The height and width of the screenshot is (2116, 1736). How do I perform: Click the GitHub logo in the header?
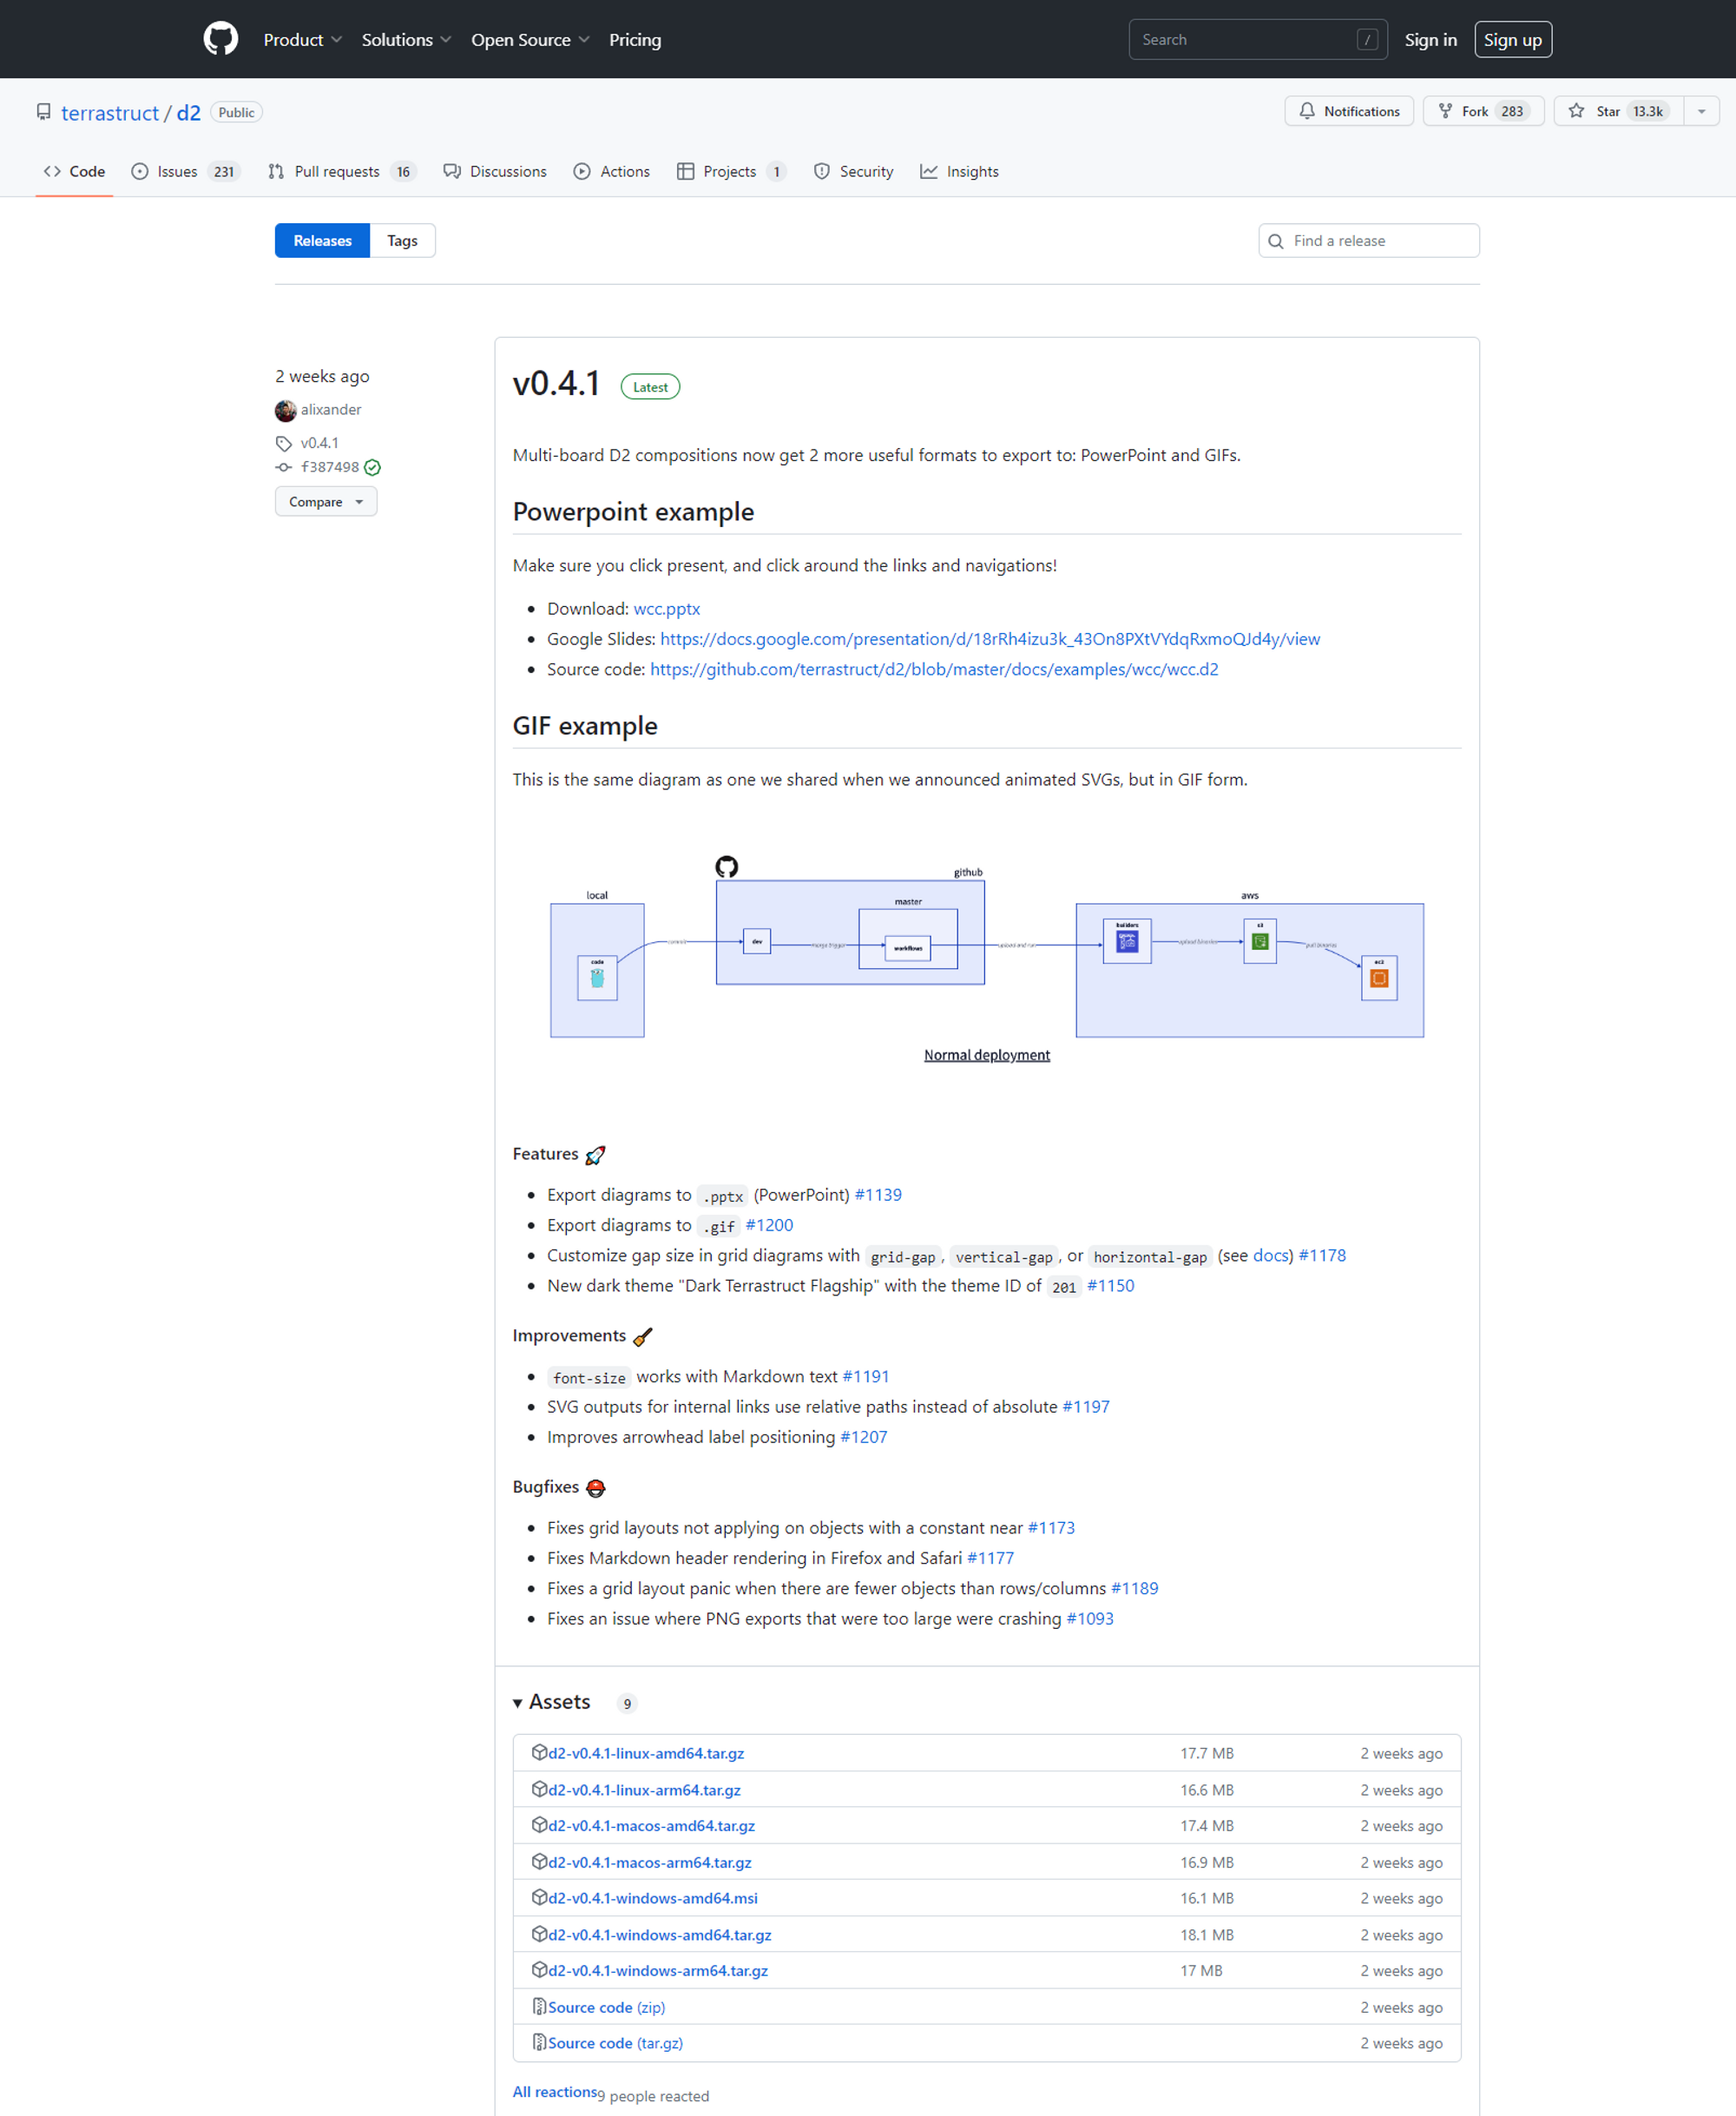click(220, 39)
